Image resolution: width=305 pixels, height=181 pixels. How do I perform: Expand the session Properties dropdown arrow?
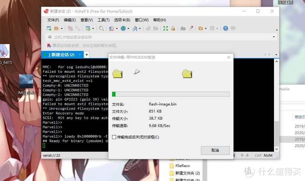[x=93, y=29]
